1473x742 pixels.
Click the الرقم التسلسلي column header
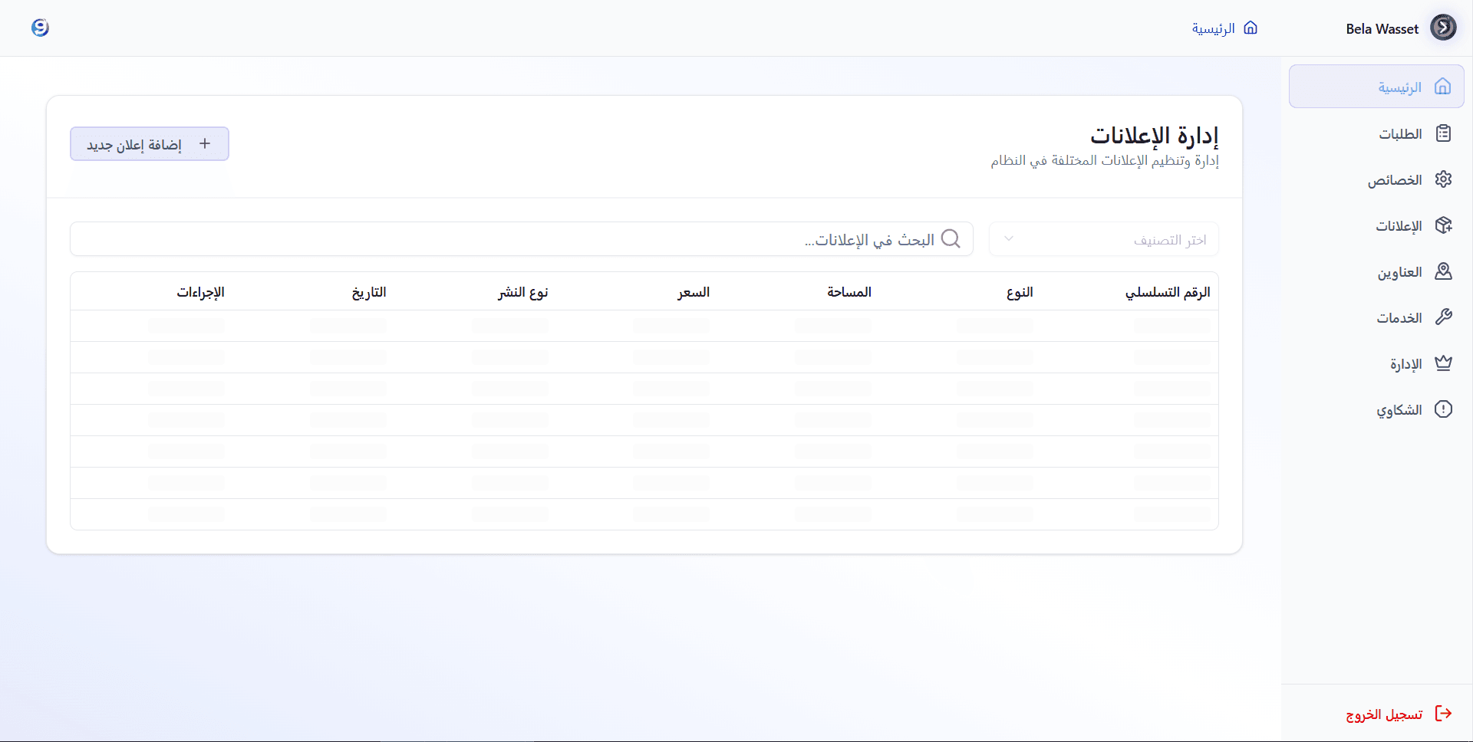(1168, 292)
